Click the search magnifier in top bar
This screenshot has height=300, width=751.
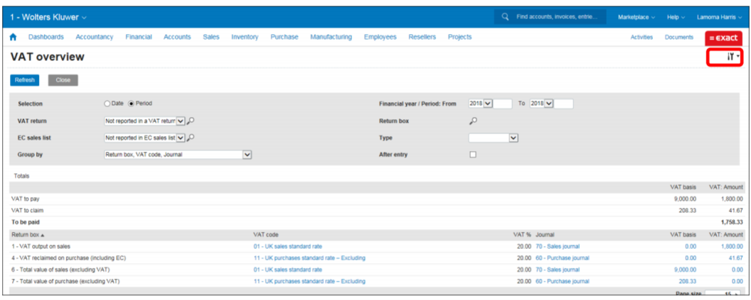pyautogui.click(x=505, y=17)
